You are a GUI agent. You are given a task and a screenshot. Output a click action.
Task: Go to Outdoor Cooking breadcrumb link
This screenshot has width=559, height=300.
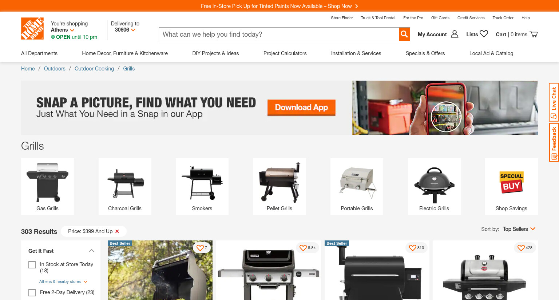tap(94, 69)
